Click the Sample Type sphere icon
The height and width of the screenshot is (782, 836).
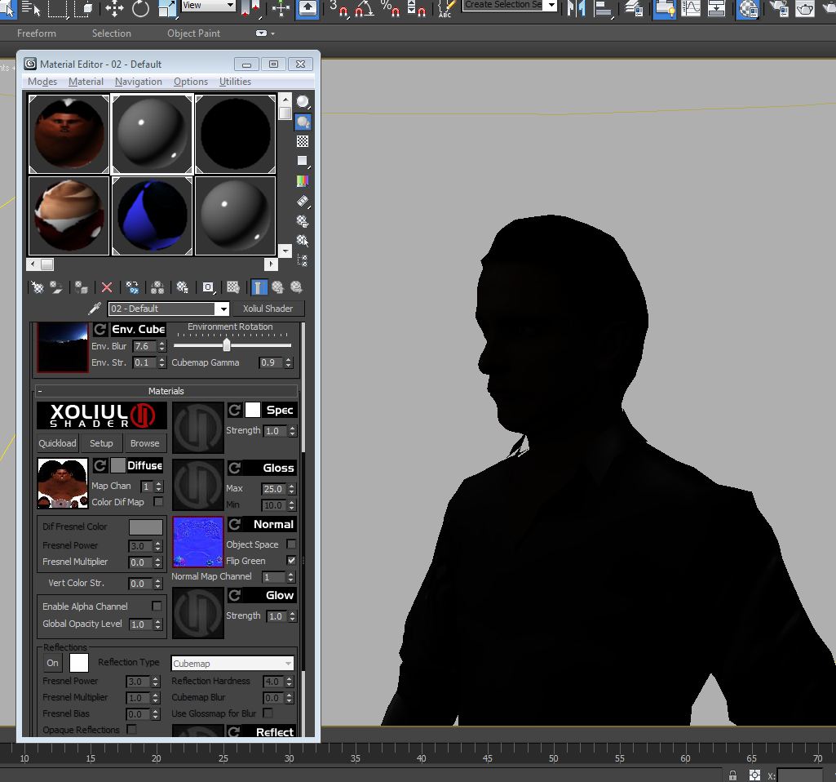coord(303,102)
